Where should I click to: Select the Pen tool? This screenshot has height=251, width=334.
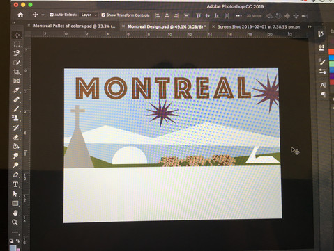pos(15,175)
